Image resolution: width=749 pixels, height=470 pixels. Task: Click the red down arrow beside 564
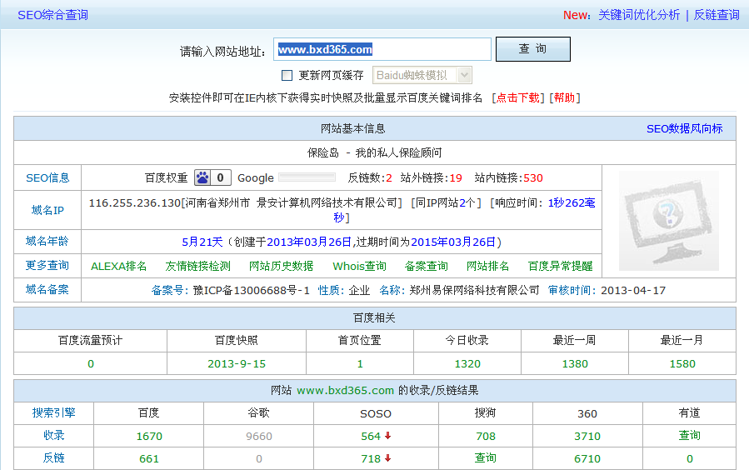tap(388, 436)
